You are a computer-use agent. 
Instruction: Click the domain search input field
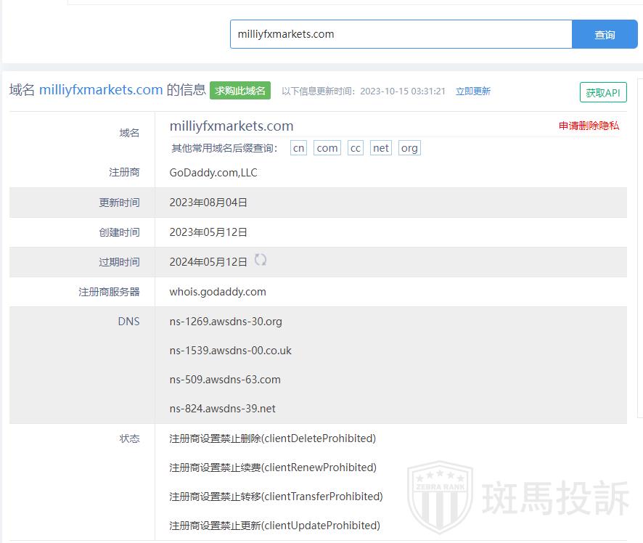point(401,34)
